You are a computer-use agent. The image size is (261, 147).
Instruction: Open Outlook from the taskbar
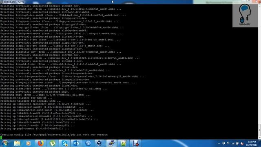76,143
